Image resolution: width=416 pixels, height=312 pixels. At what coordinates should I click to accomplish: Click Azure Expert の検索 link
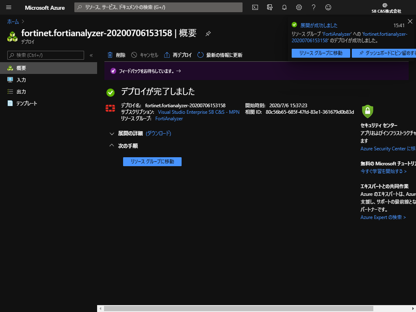(383, 217)
